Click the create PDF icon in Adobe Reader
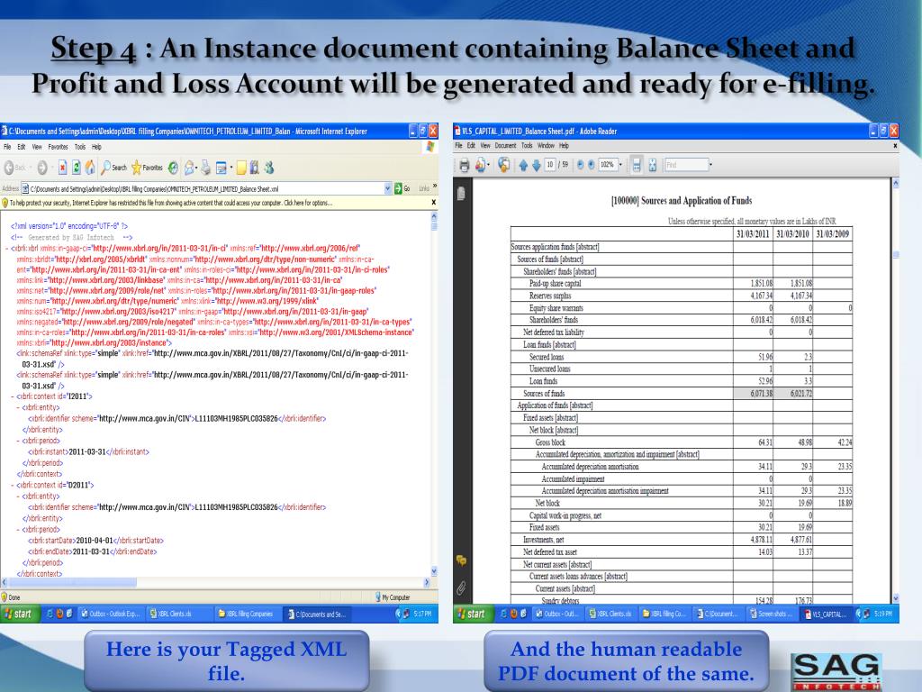The image size is (922, 692). 481,166
